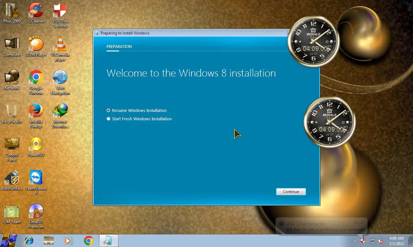
Task: Open Chrome from the taskbar
Action: pos(88,241)
